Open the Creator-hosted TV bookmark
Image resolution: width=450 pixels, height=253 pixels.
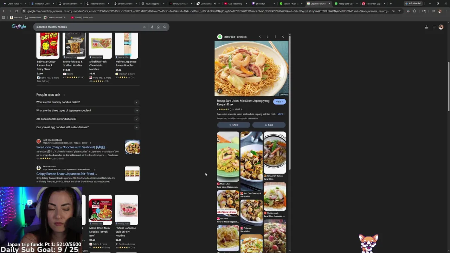tap(56, 17)
